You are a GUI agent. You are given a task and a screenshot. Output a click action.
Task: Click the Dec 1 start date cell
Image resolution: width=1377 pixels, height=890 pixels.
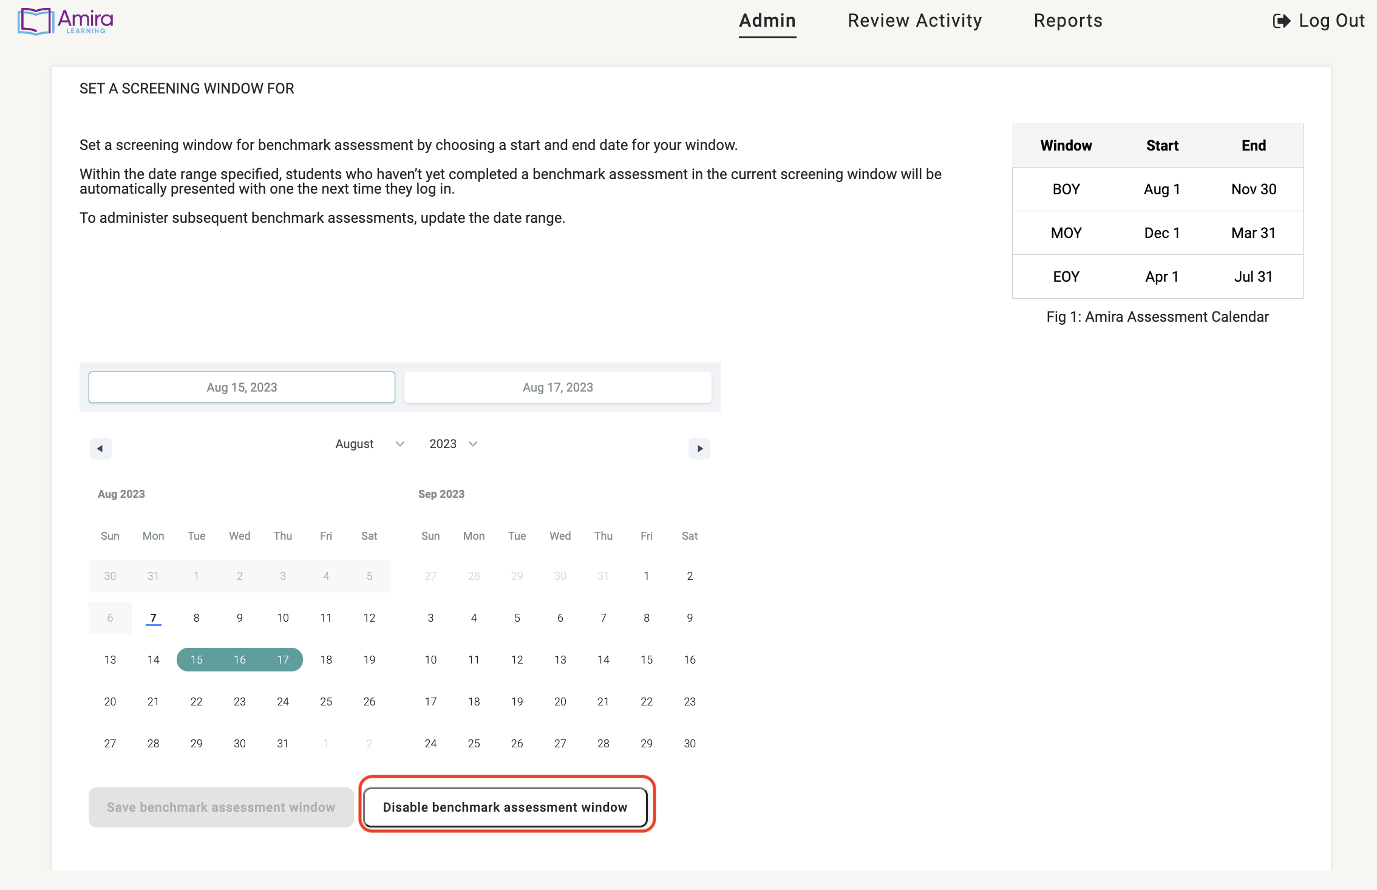pyautogui.click(x=1162, y=233)
